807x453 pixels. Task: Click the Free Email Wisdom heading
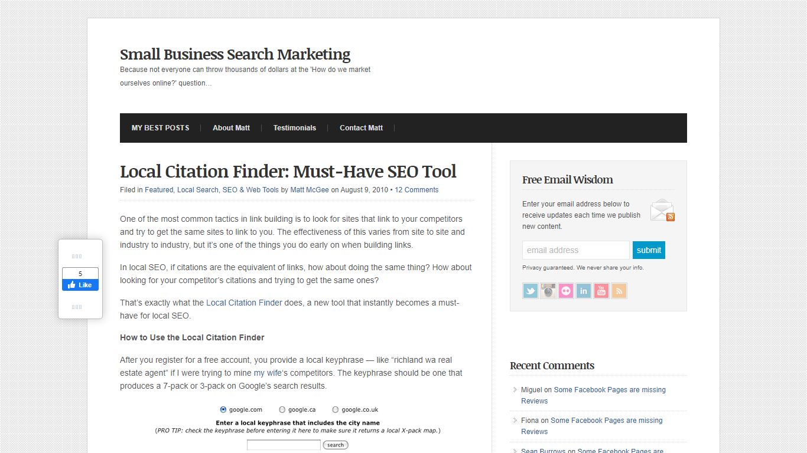(x=567, y=180)
